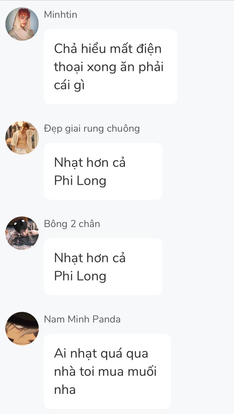Screen dimensions: 234x414
Task: Select the message bubble sent by Bông 2 chân
Action: point(103,267)
